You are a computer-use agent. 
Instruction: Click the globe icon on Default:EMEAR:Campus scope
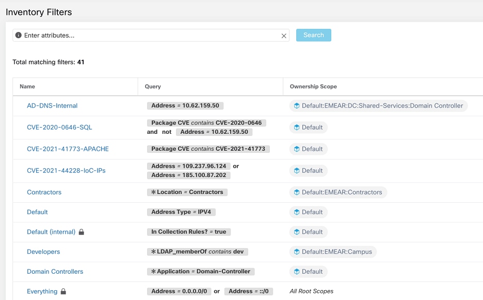pyautogui.click(x=297, y=252)
